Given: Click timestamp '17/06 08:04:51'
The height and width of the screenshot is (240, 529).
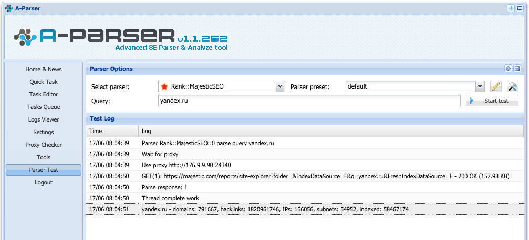Looking at the screenshot, I should point(109,209).
